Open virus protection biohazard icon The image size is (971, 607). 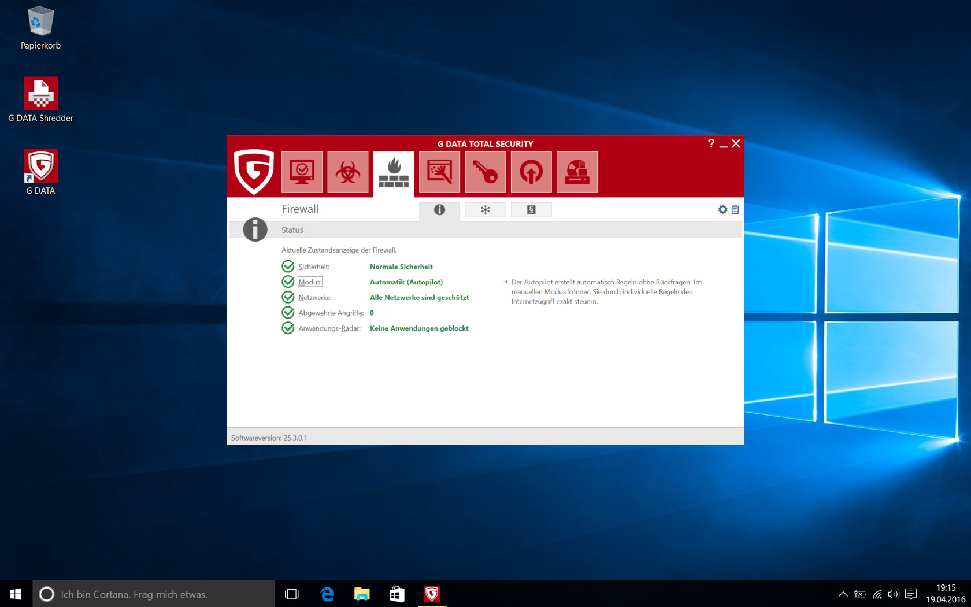pos(347,172)
